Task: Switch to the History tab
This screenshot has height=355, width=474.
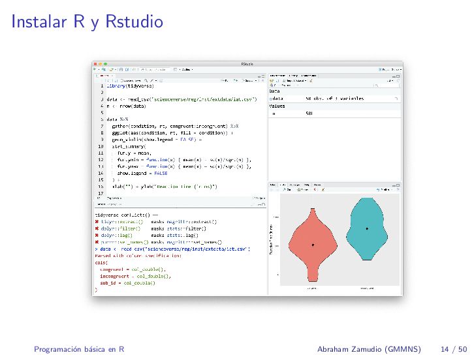Action: (293, 76)
